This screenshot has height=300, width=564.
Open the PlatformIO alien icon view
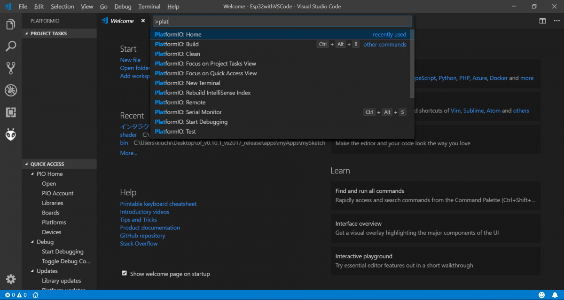11,134
